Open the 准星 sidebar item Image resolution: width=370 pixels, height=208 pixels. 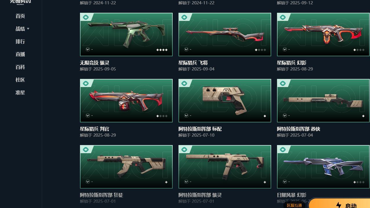point(20,93)
